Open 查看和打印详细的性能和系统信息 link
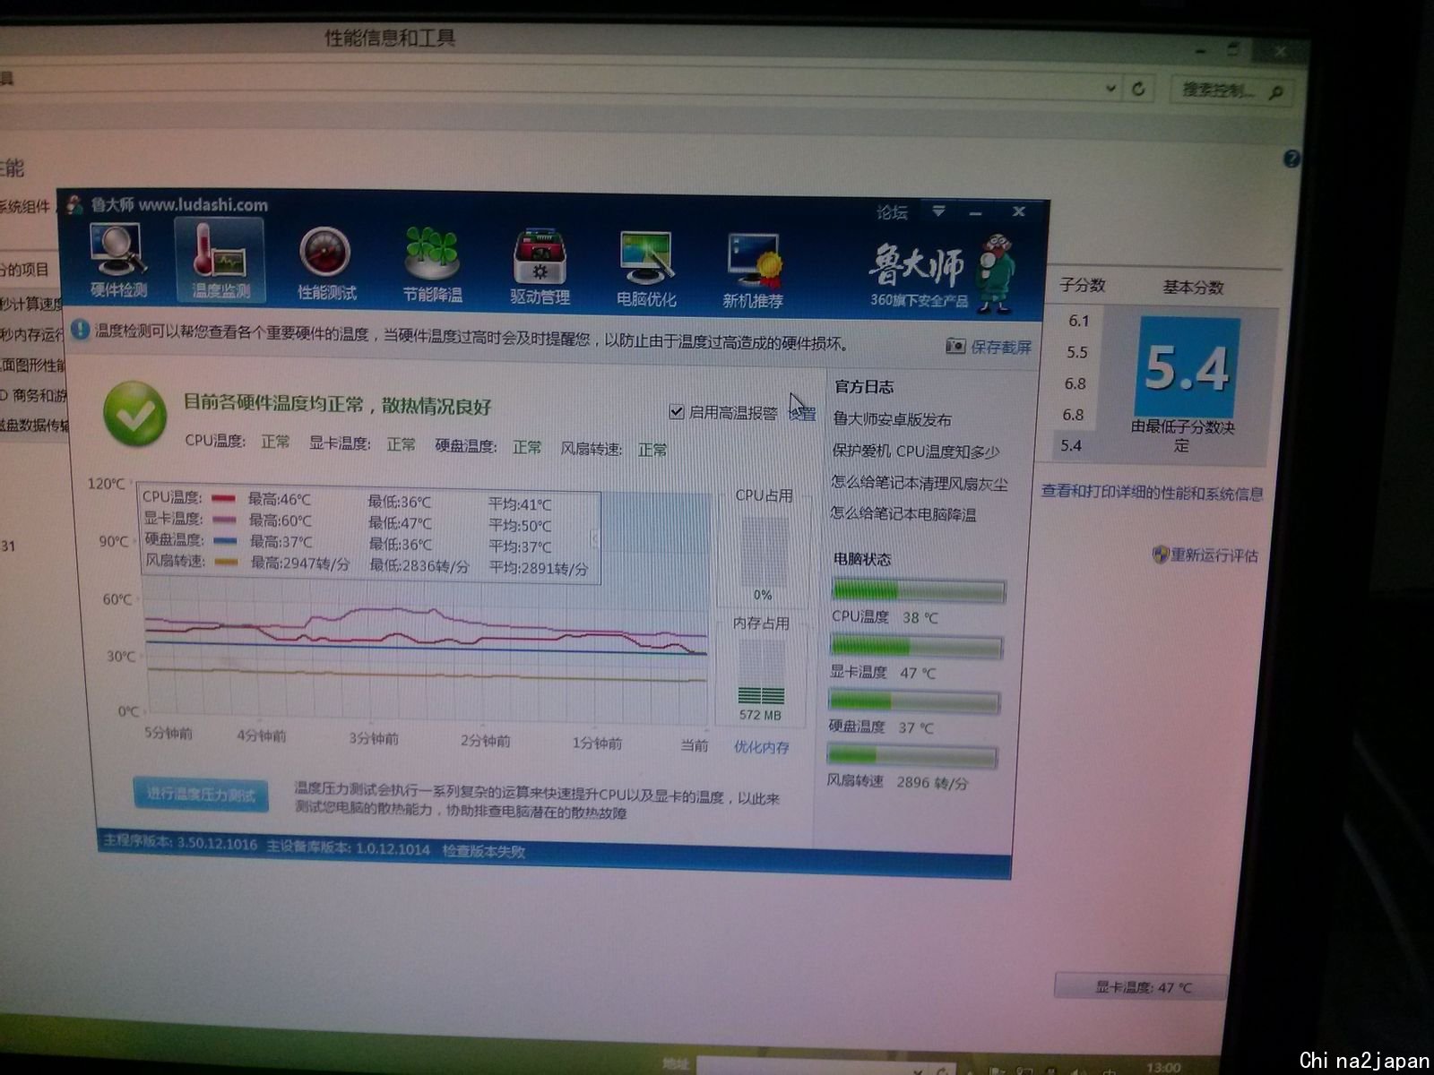The image size is (1434, 1075). pos(1152,493)
